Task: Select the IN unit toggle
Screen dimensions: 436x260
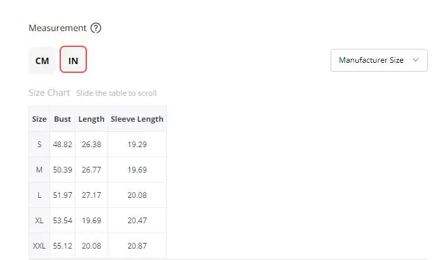Action: tap(74, 60)
